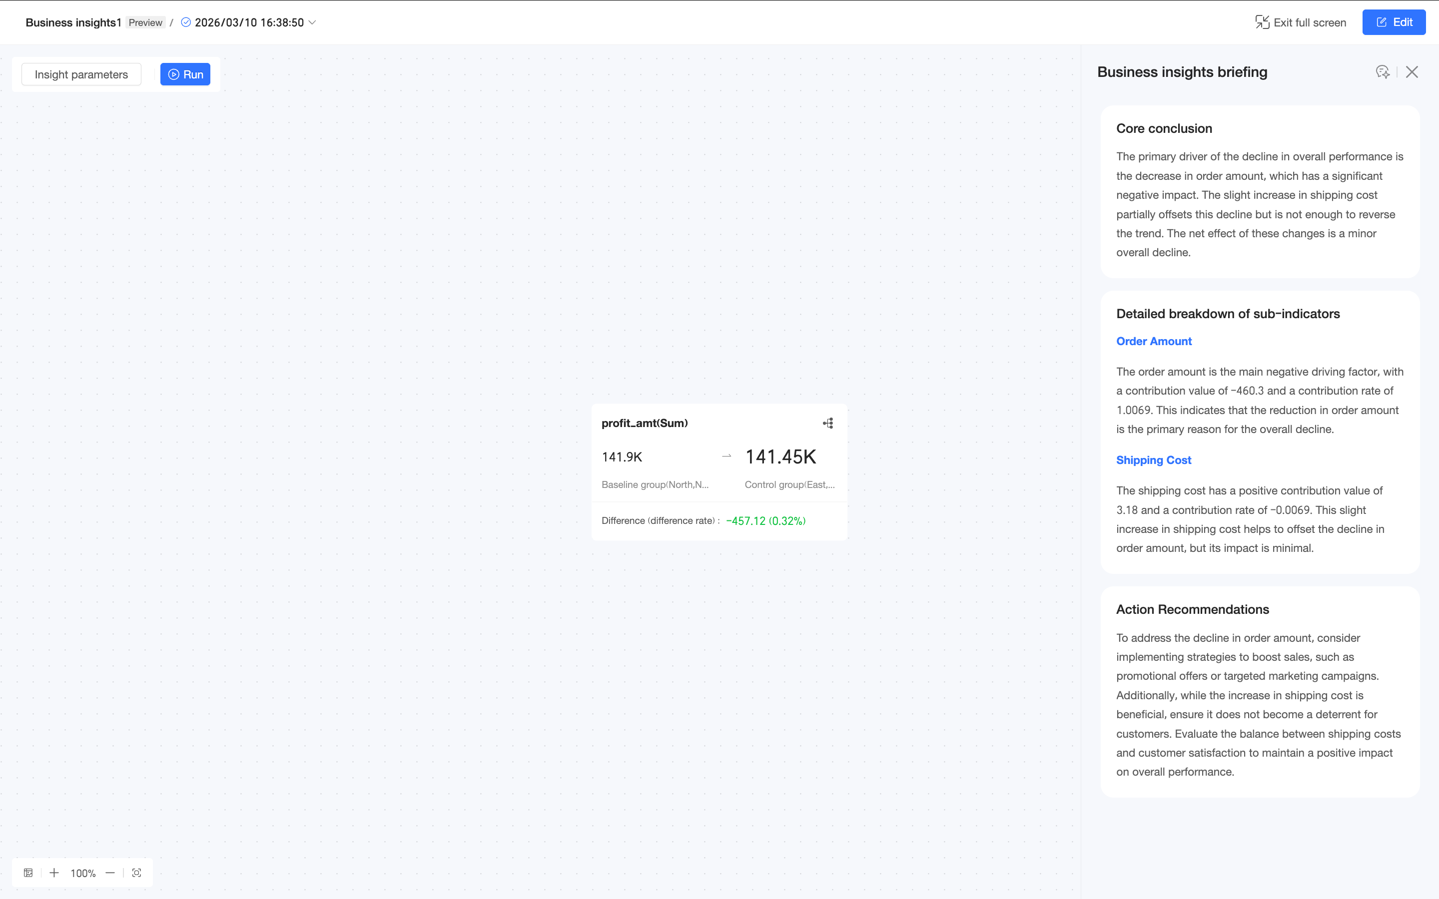Zoom in with the plus icon
1439x899 pixels.
[x=54, y=873]
